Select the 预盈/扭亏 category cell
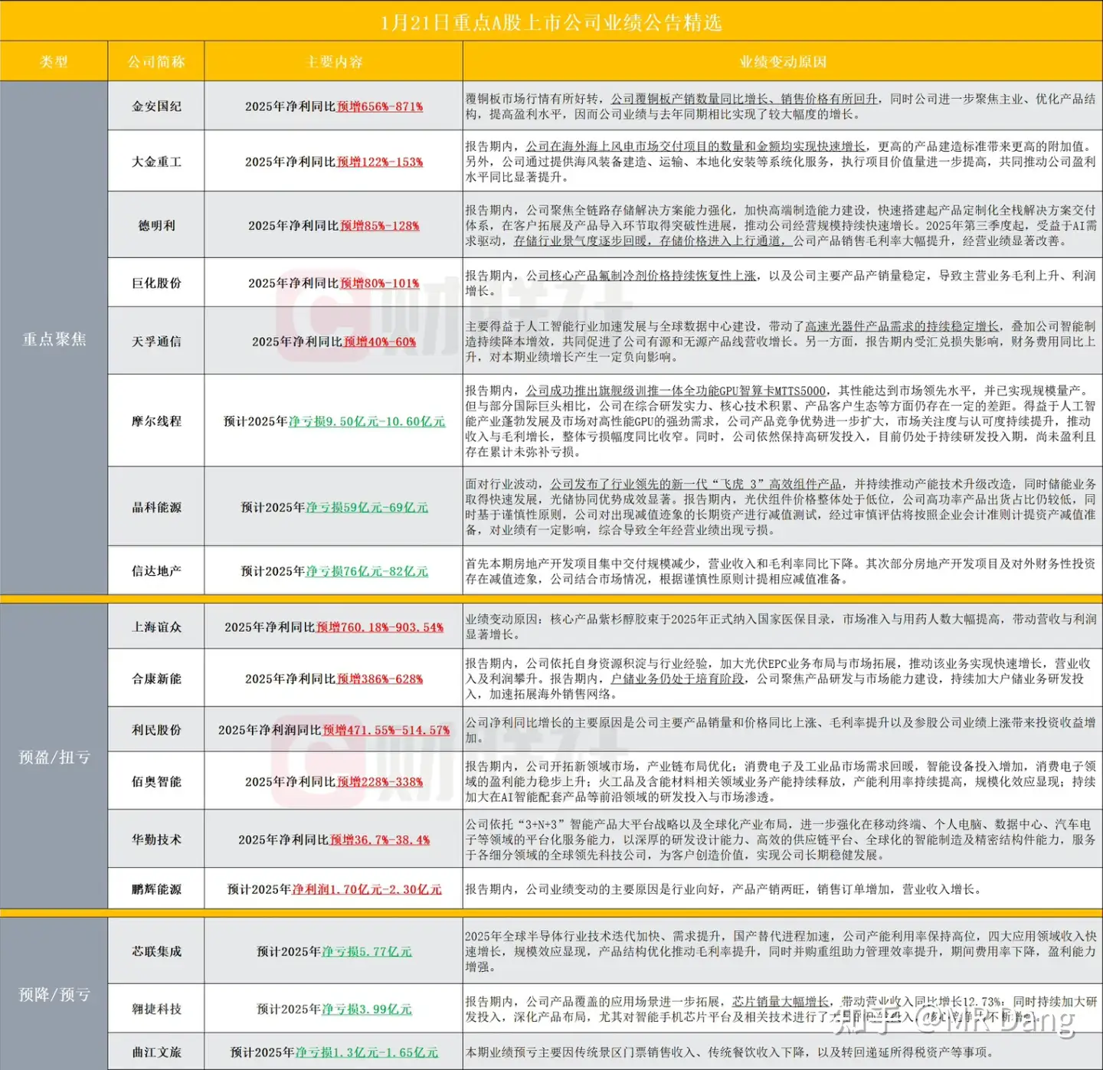Screen dimensions: 1103x1070 click(54, 757)
